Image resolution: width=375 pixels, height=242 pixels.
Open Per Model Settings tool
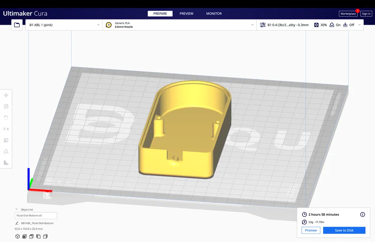pyautogui.click(x=6, y=140)
